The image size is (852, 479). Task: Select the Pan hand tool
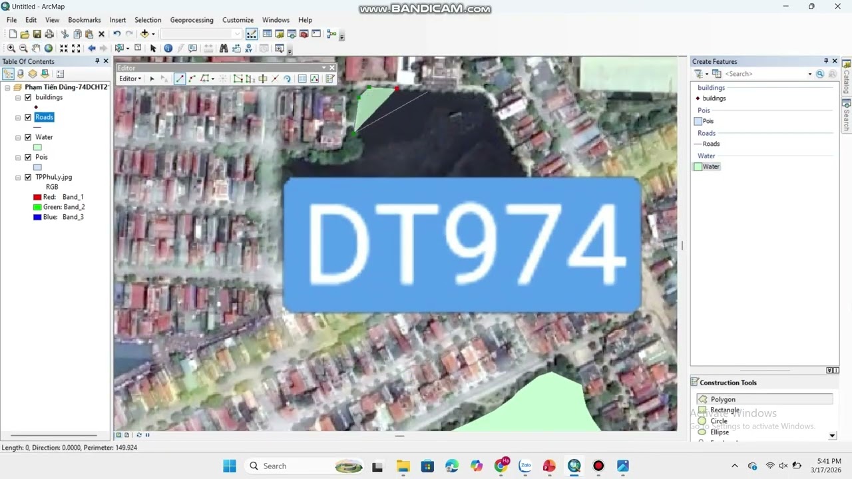coord(36,48)
